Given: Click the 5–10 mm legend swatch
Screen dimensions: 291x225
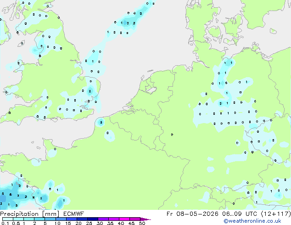Looking at the screenshot, I should pyautogui.click(x=50, y=219).
